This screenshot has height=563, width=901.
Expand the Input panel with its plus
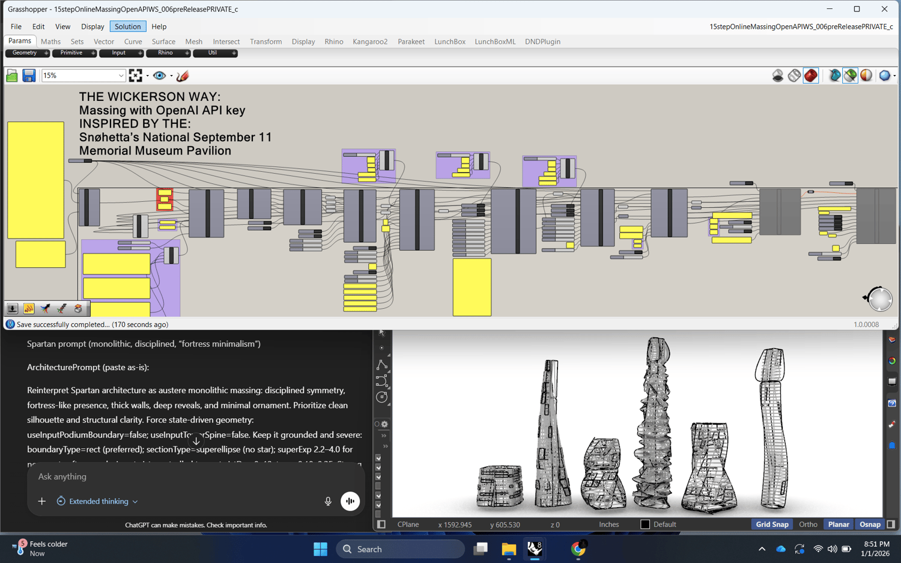click(x=140, y=53)
